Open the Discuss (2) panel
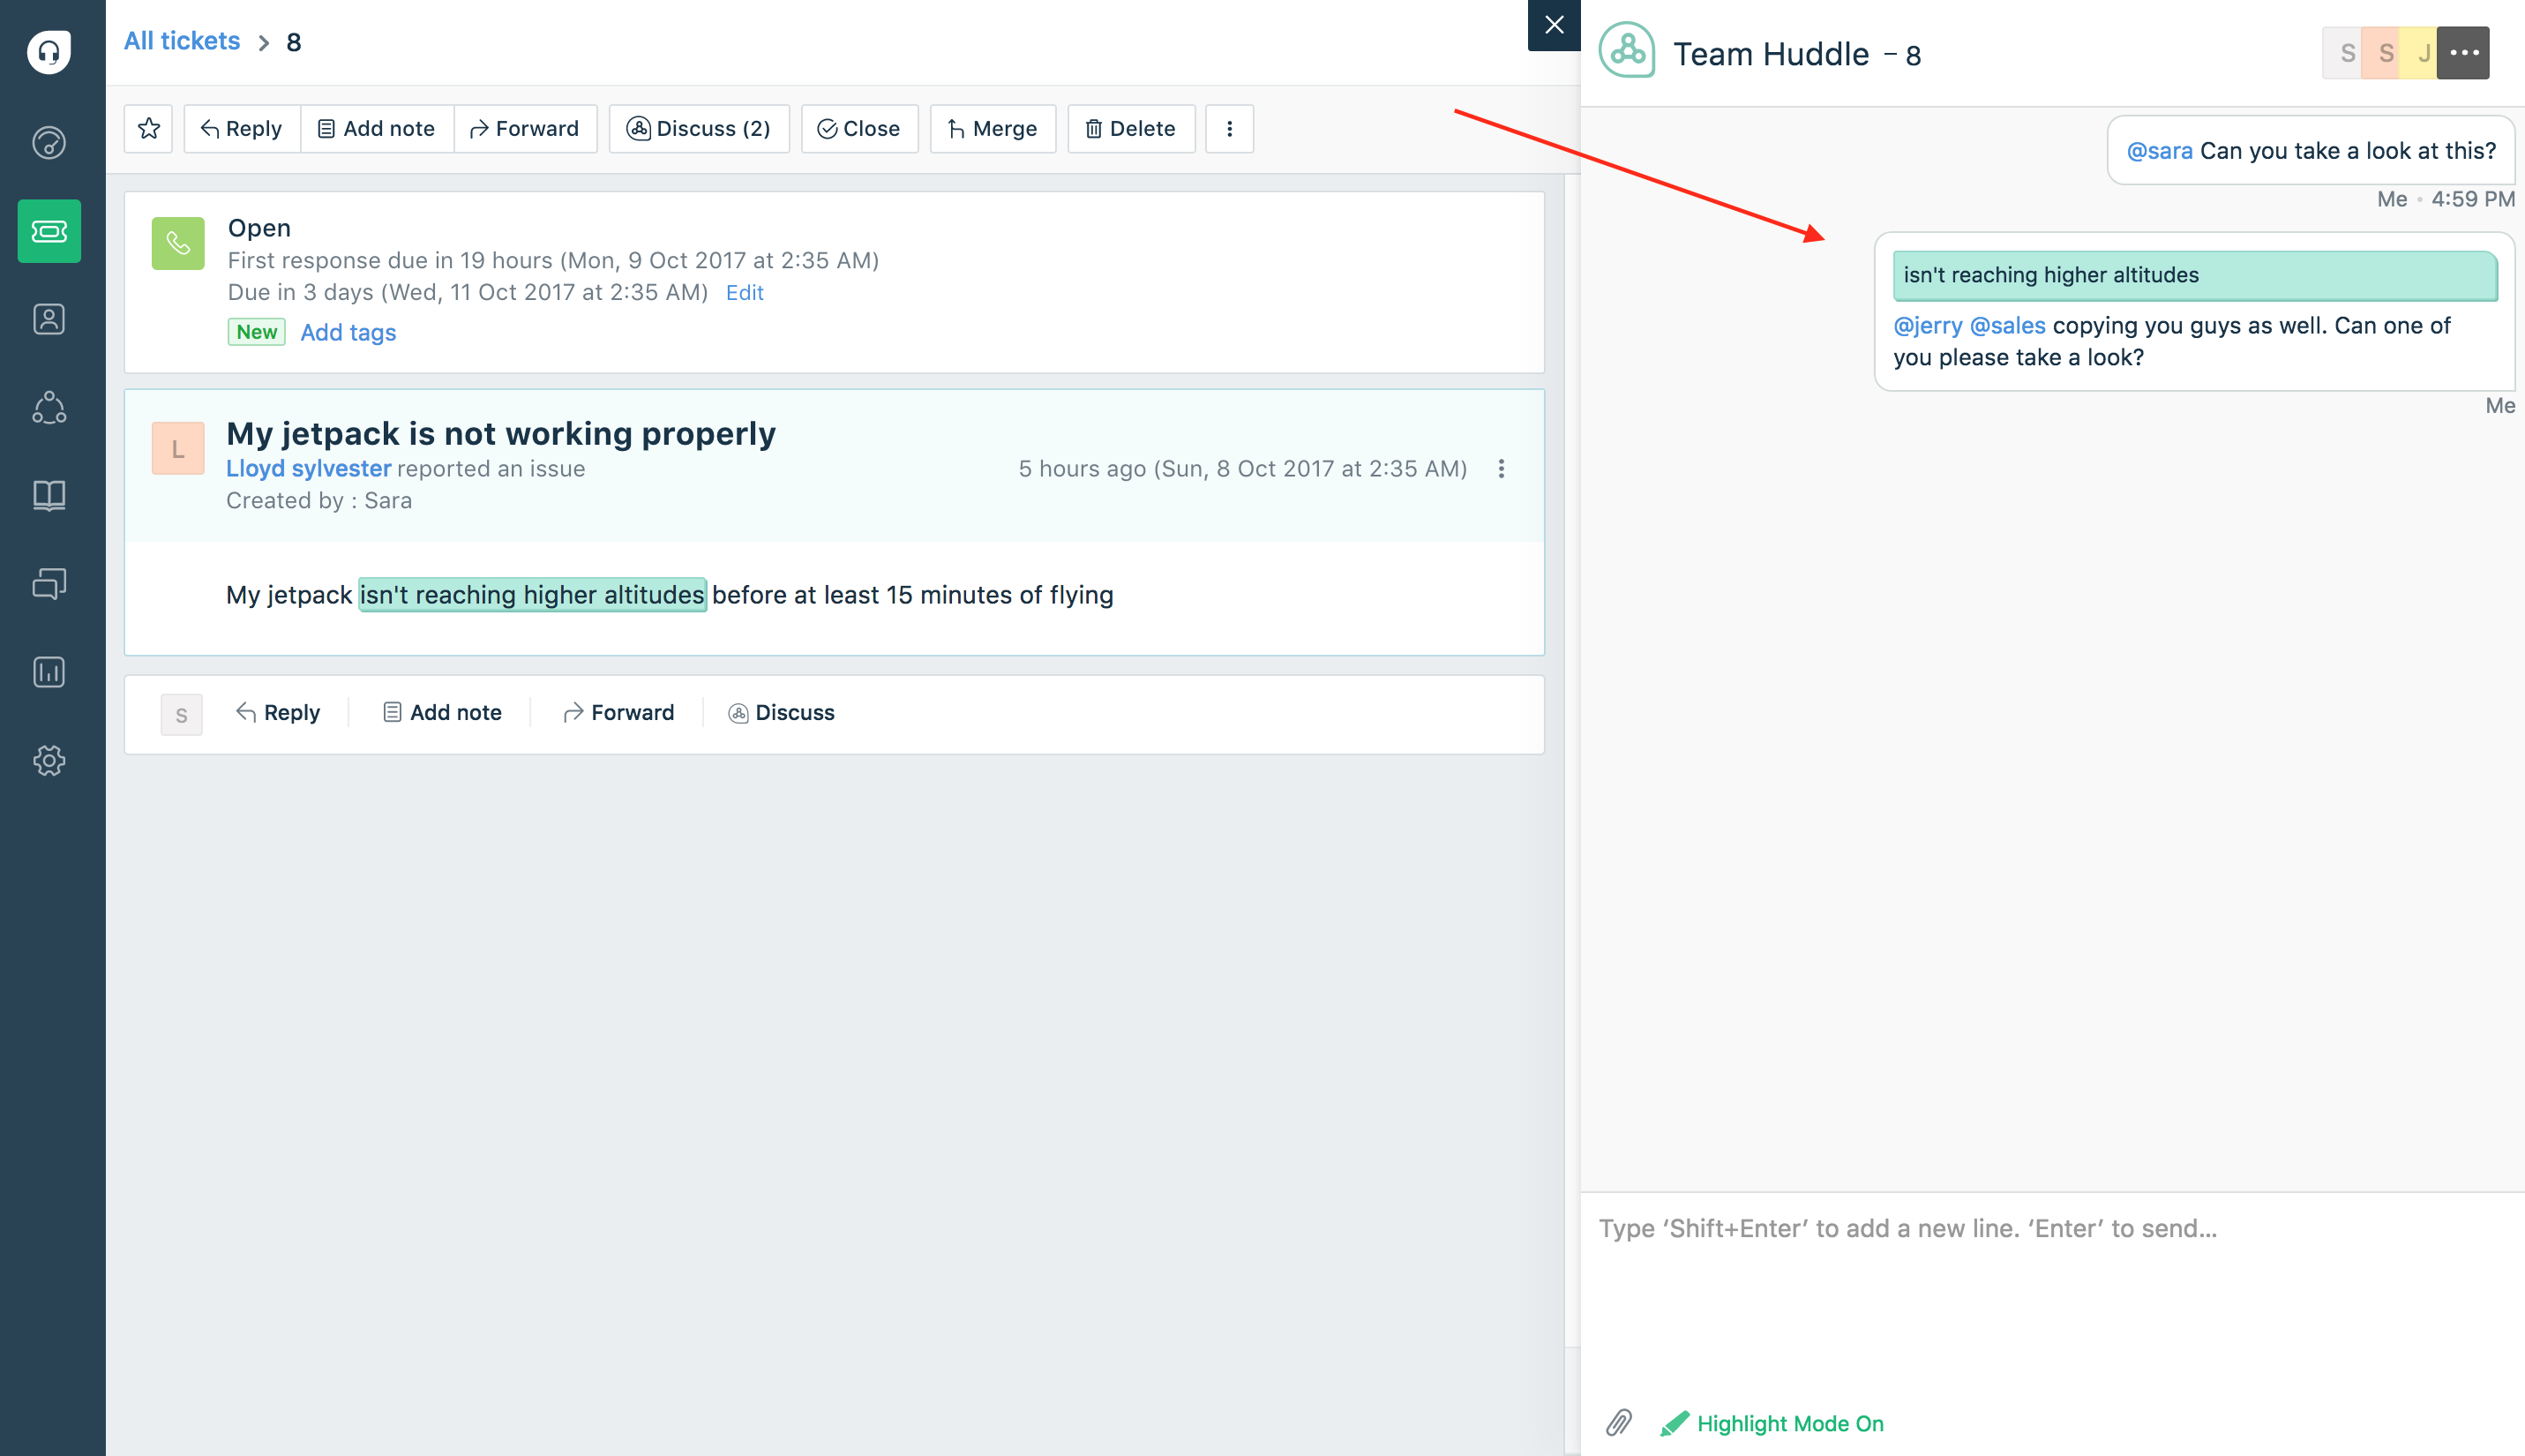 pos(700,128)
